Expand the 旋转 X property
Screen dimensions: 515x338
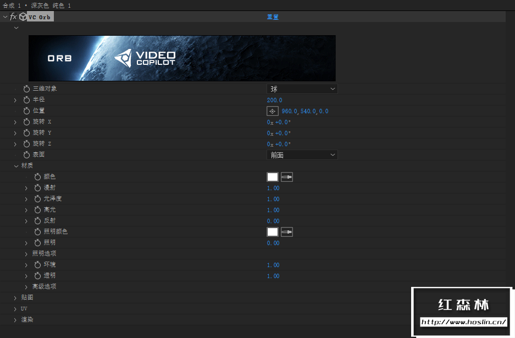(15, 122)
